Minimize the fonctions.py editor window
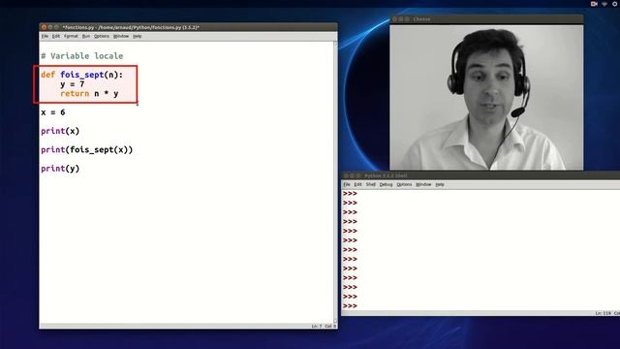Screen dimensions: 620x349 point(50,27)
